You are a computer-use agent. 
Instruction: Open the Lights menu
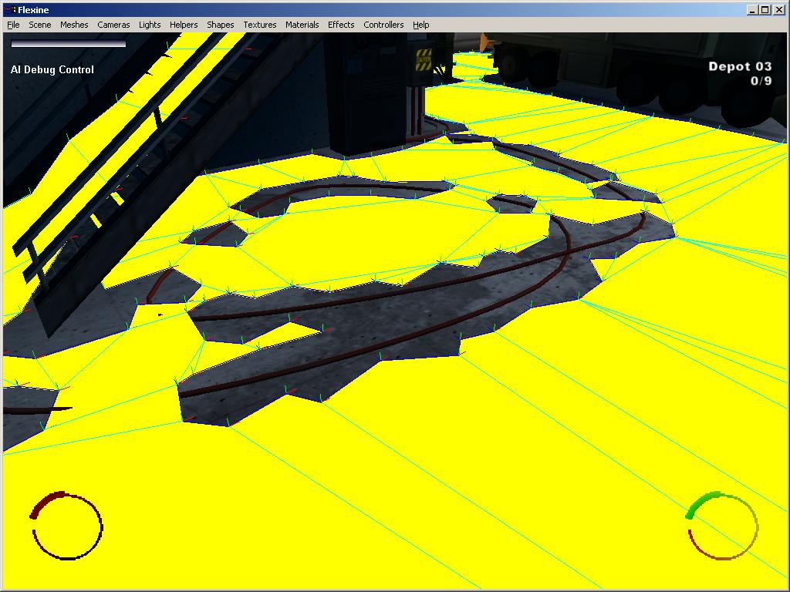(x=150, y=25)
